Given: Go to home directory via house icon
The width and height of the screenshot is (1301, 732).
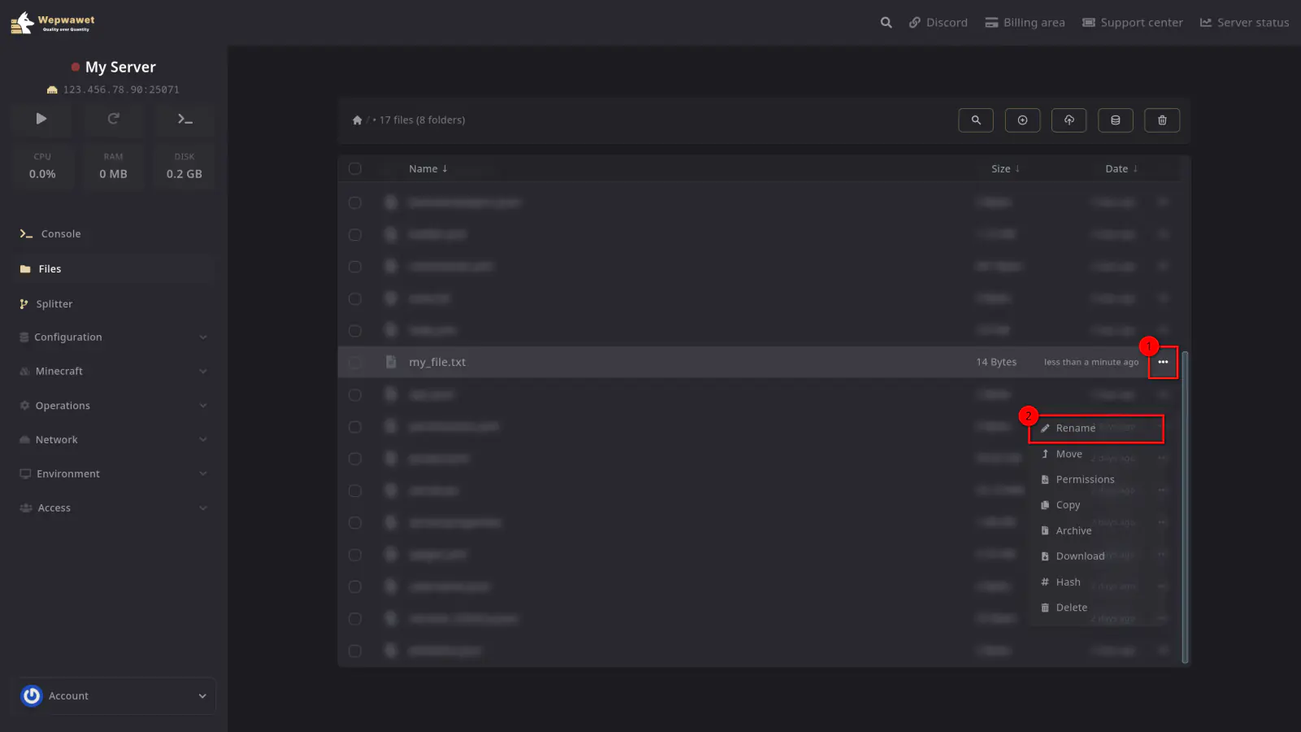Looking at the screenshot, I should [357, 120].
